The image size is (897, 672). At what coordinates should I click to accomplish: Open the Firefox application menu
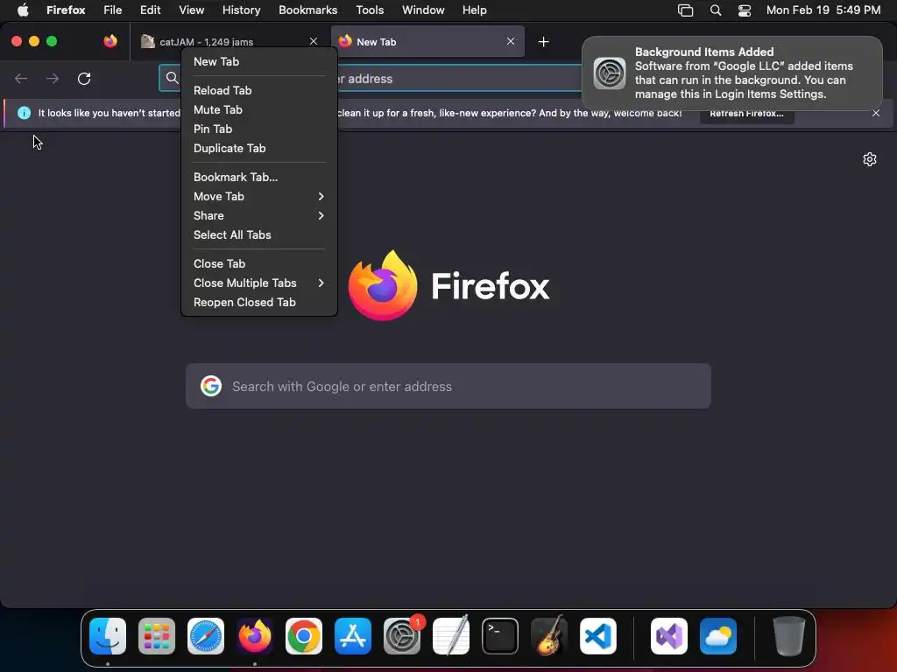coord(66,10)
